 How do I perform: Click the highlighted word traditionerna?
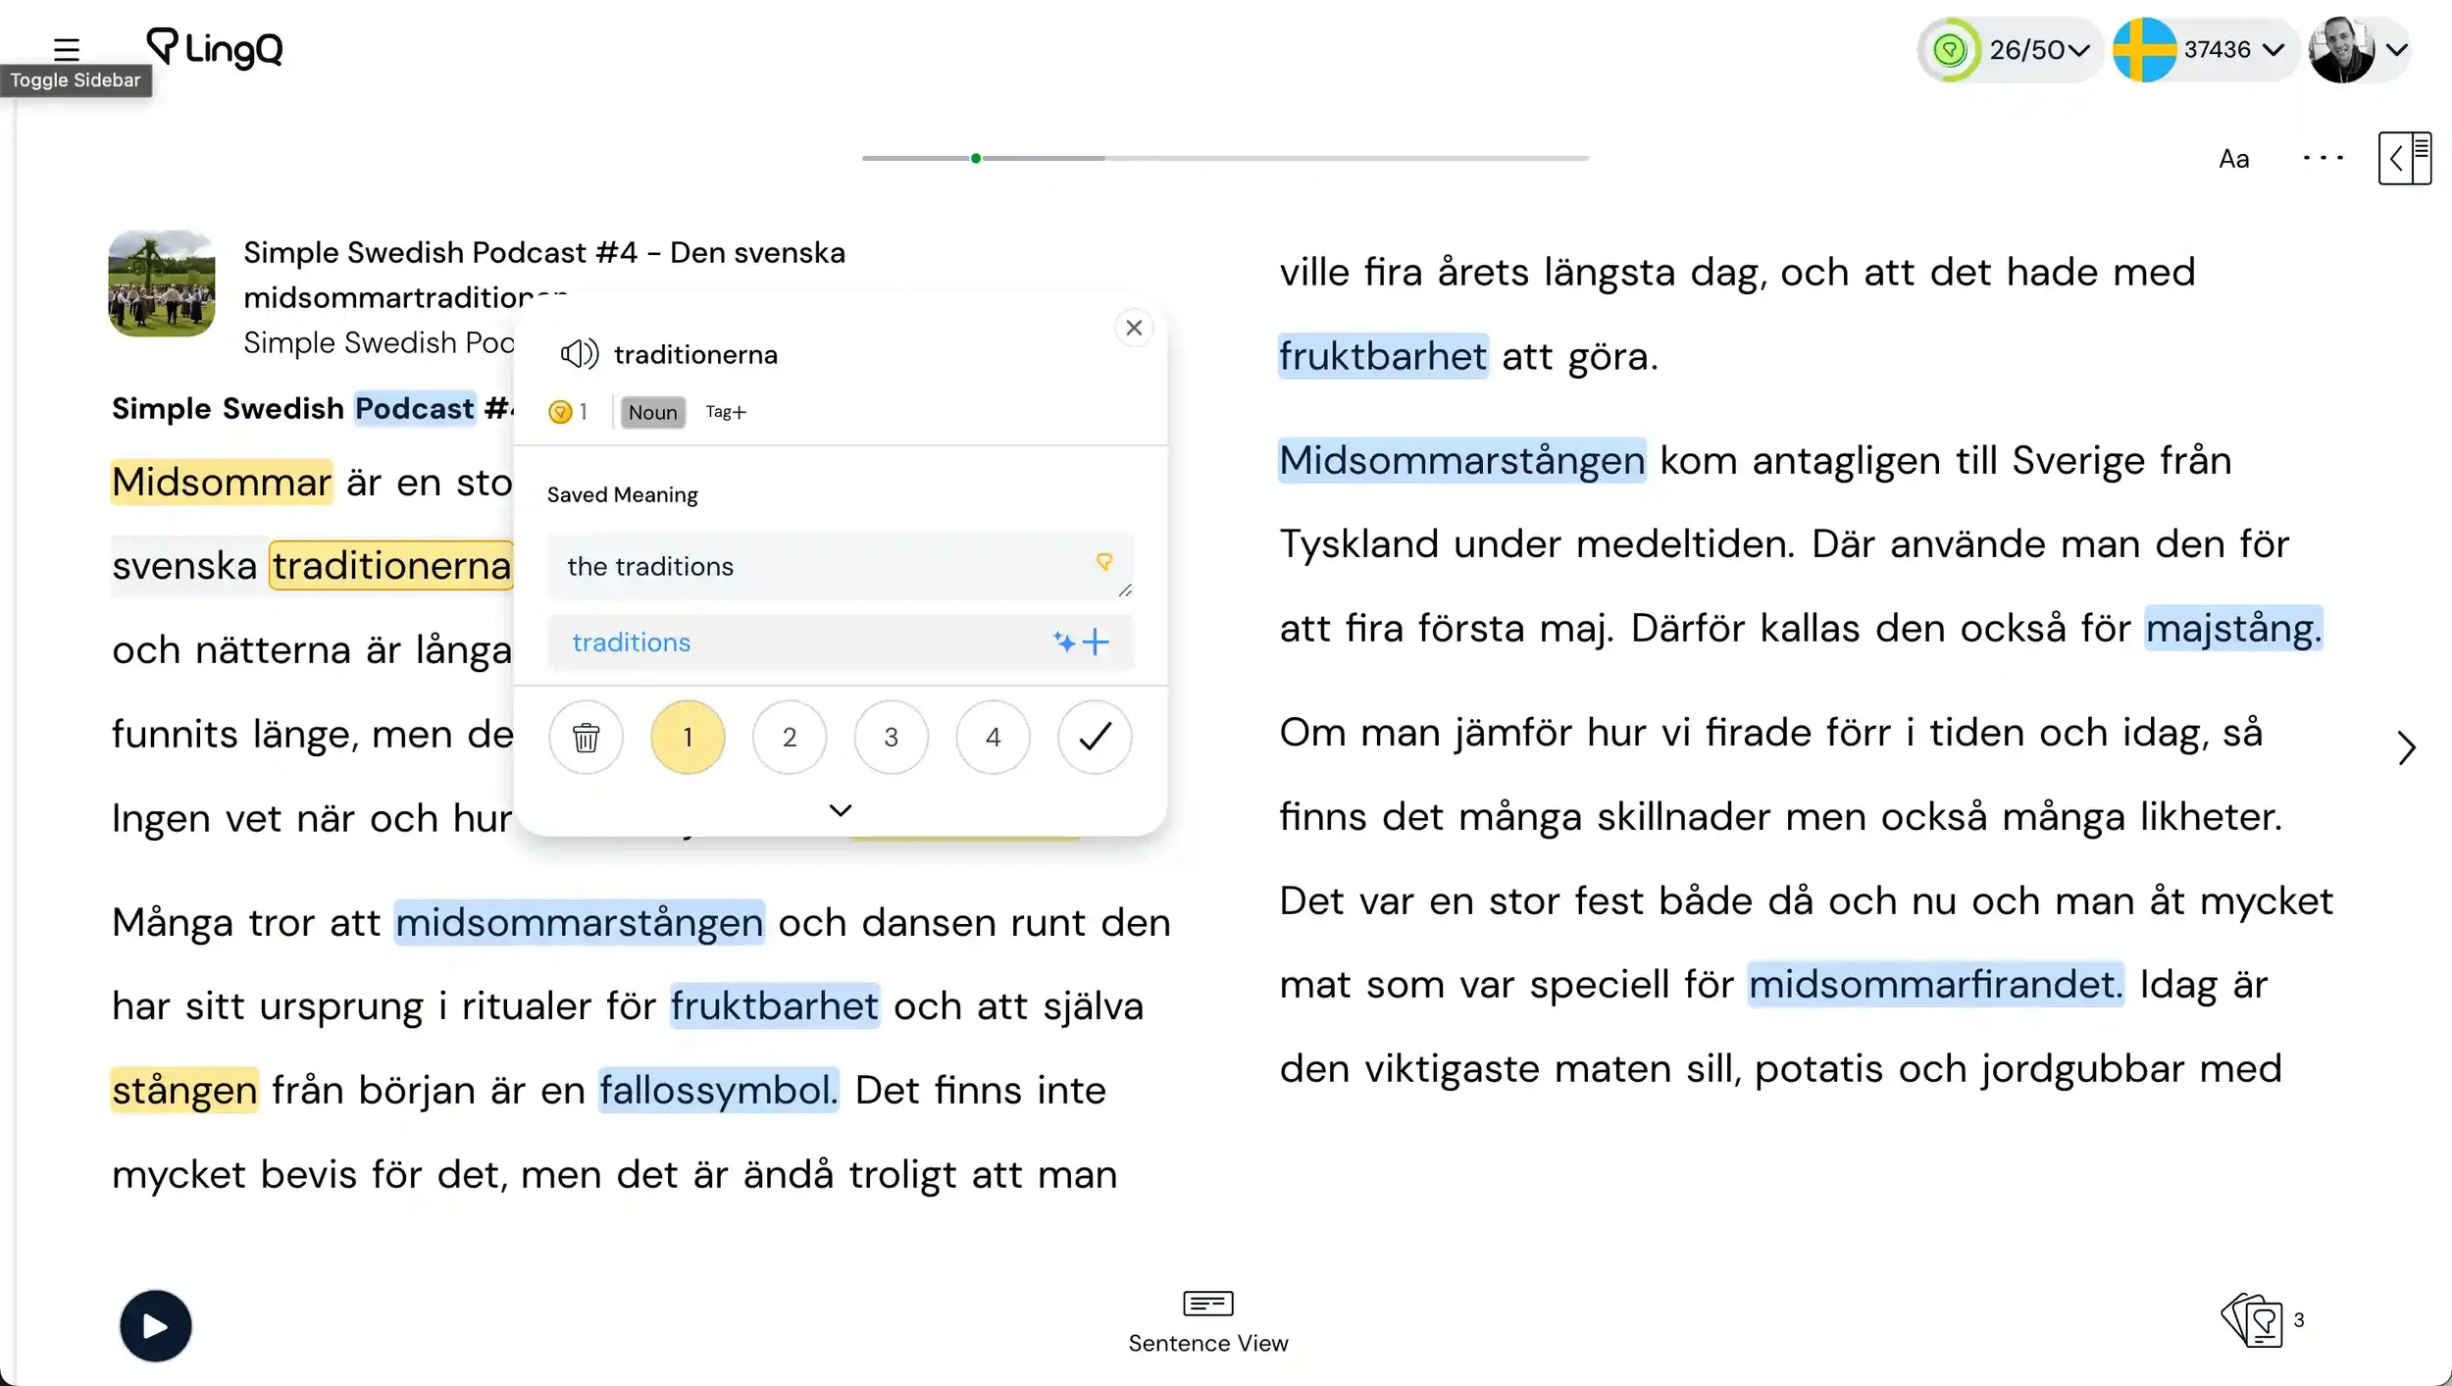pyautogui.click(x=391, y=565)
